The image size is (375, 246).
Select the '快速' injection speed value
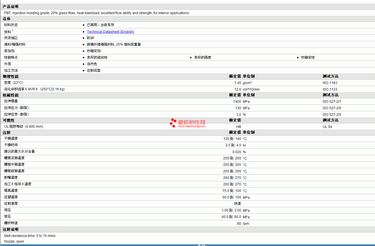tap(238, 204)
